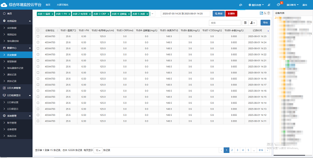Image resolution: width=313 pixels, height=158 pixels.
Task: Check the row with time 2025-08-01 14:20
Action: pos(38,67)
